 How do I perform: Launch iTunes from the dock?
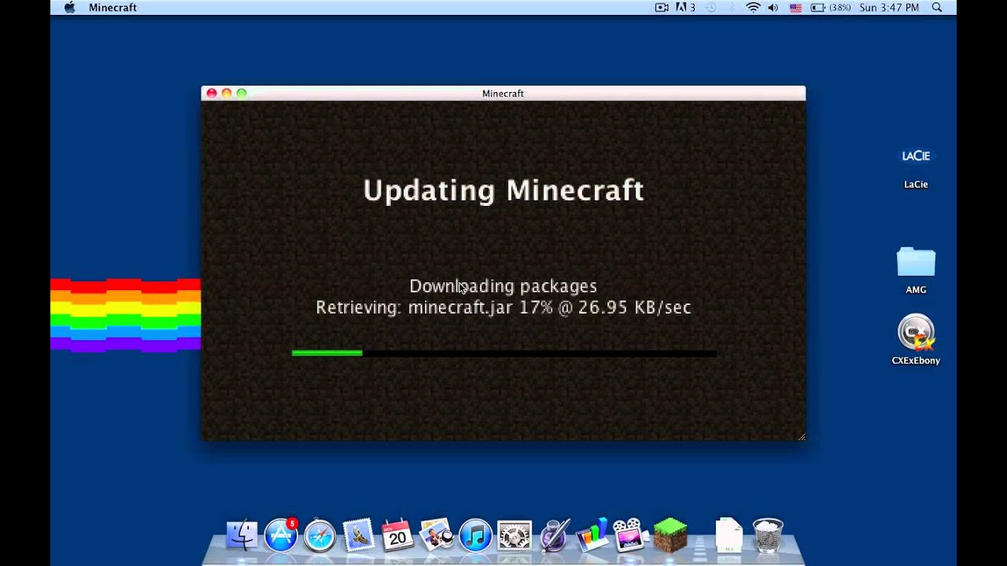475,536
